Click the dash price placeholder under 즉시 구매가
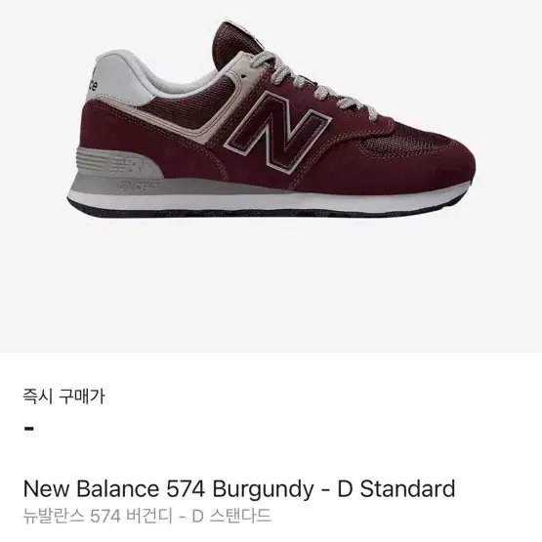Screen dimensions: 542x542 point(29,429)
